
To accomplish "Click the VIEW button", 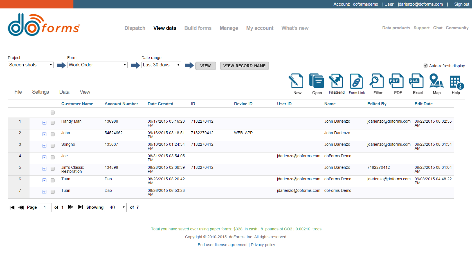I will 206,66.
